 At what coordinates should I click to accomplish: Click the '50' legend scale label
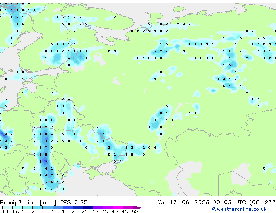click(135, 211)
